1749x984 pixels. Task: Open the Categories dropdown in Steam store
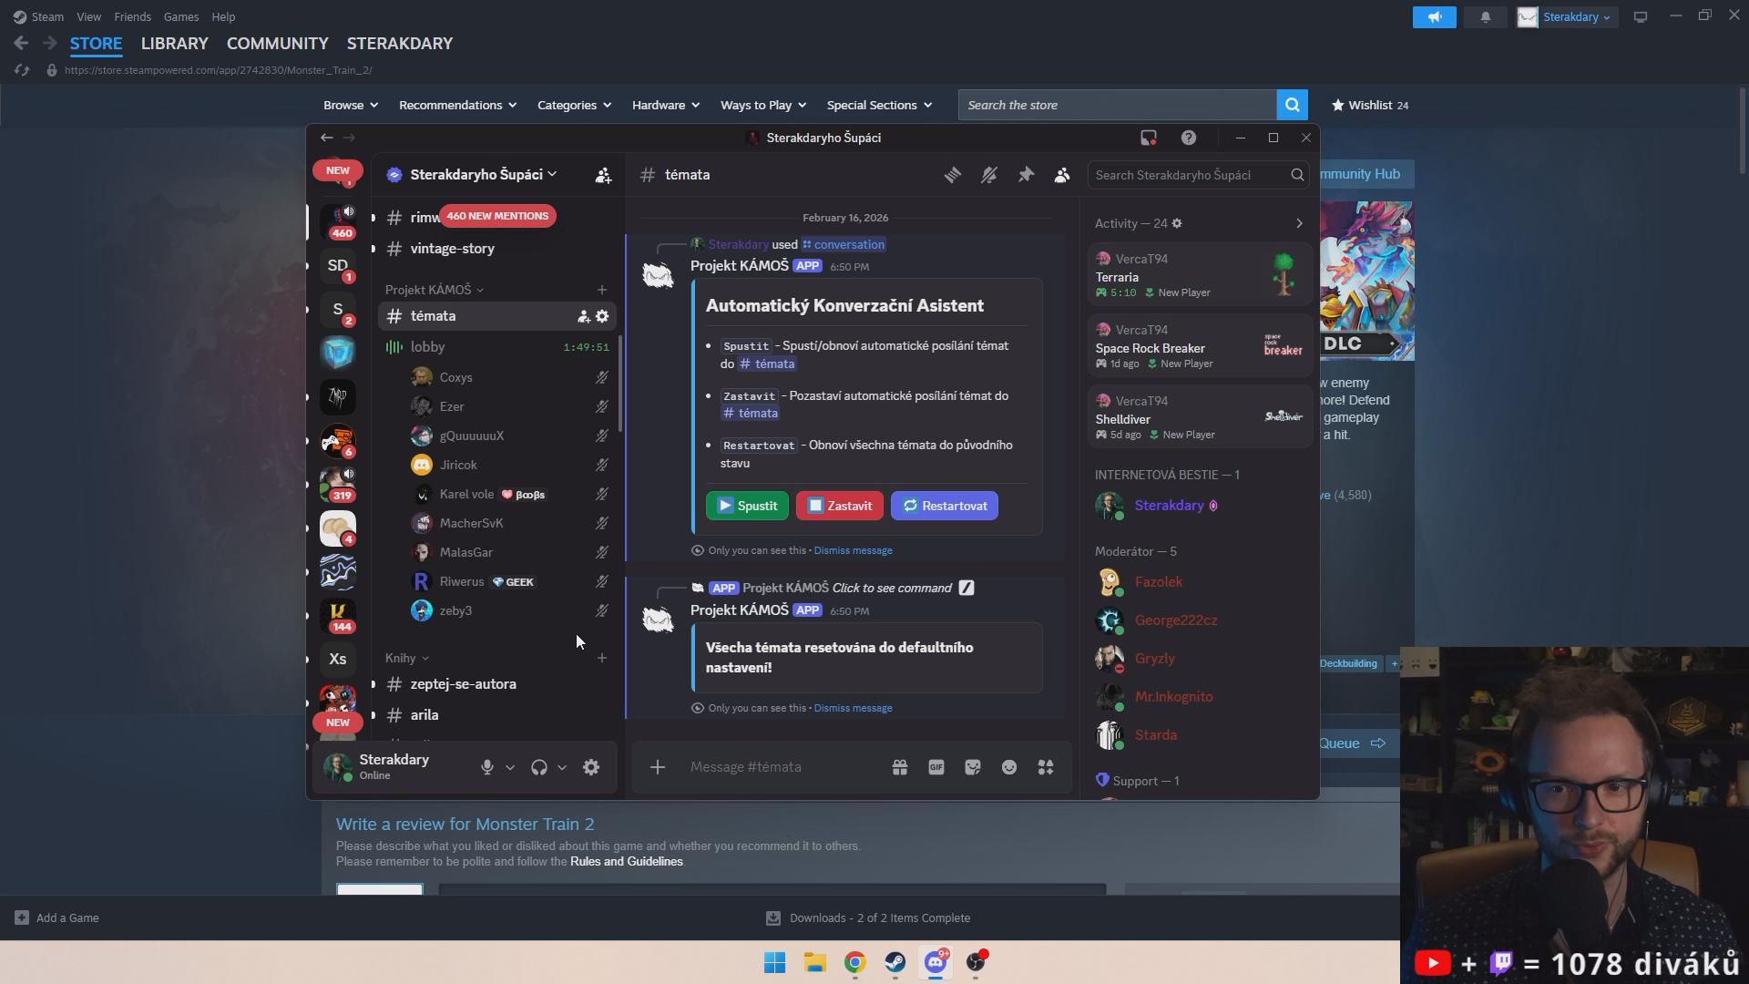click(574, 105)
